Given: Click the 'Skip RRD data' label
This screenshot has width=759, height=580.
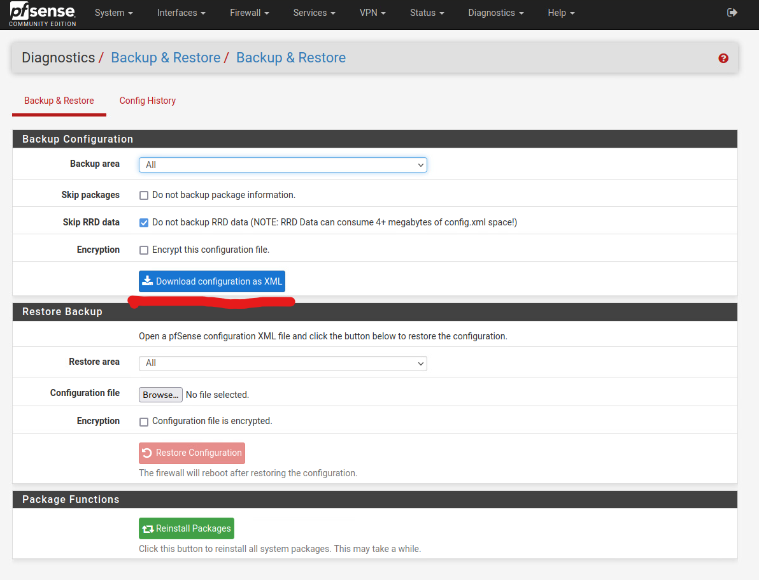Looking at the screenshot, I should [91, 222].
